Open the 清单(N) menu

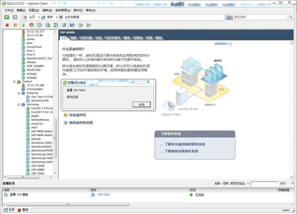click(47, 10)
